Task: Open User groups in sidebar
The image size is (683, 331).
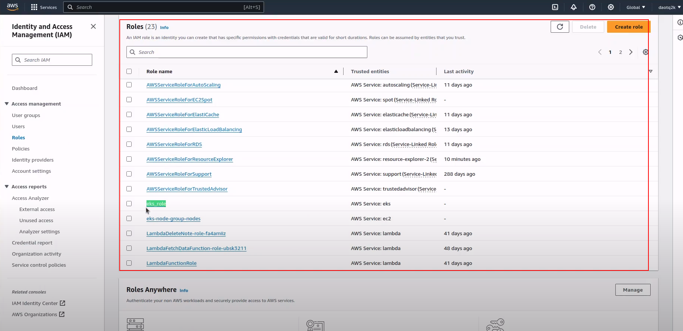Action: coord(26,115)
